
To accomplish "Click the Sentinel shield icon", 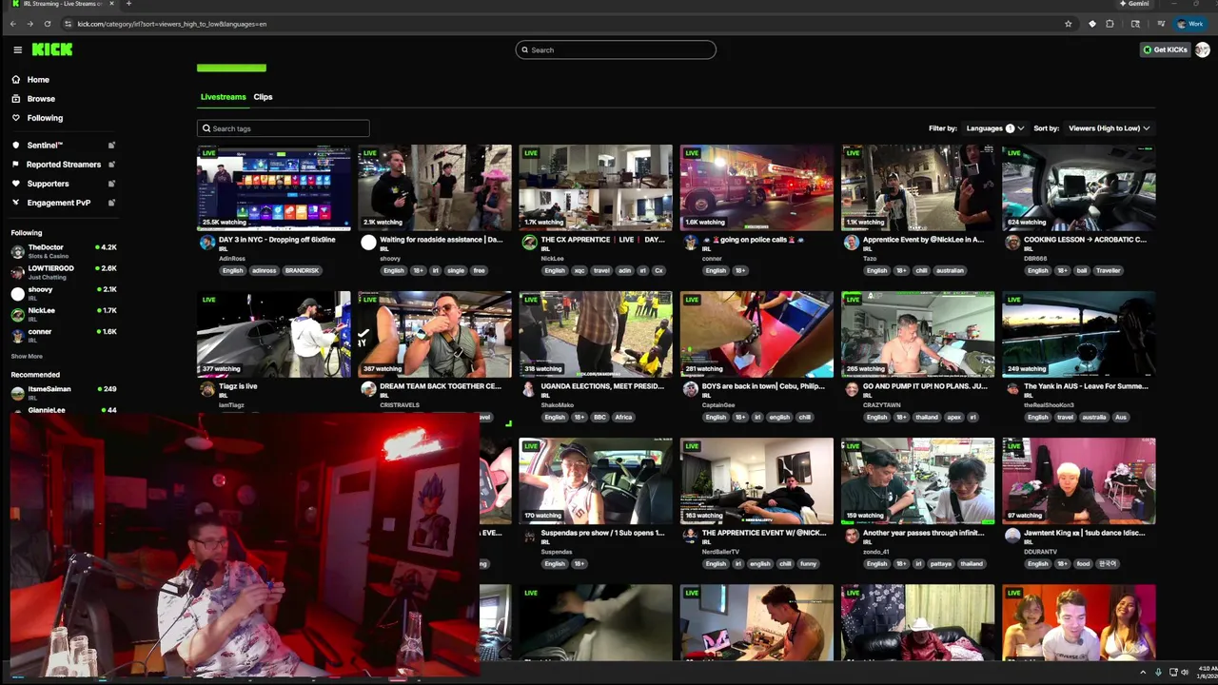I will [x=16, y=145].
